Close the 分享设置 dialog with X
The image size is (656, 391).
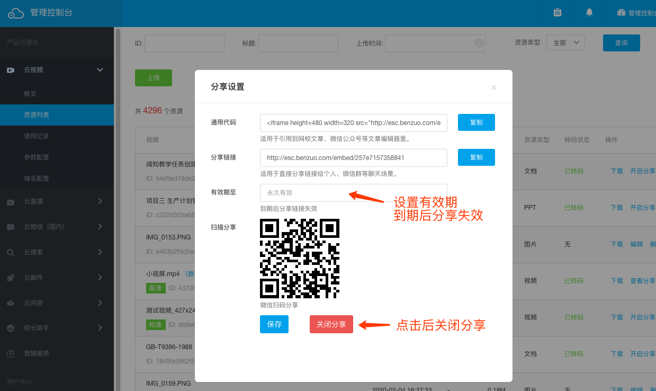click(493, 87)
